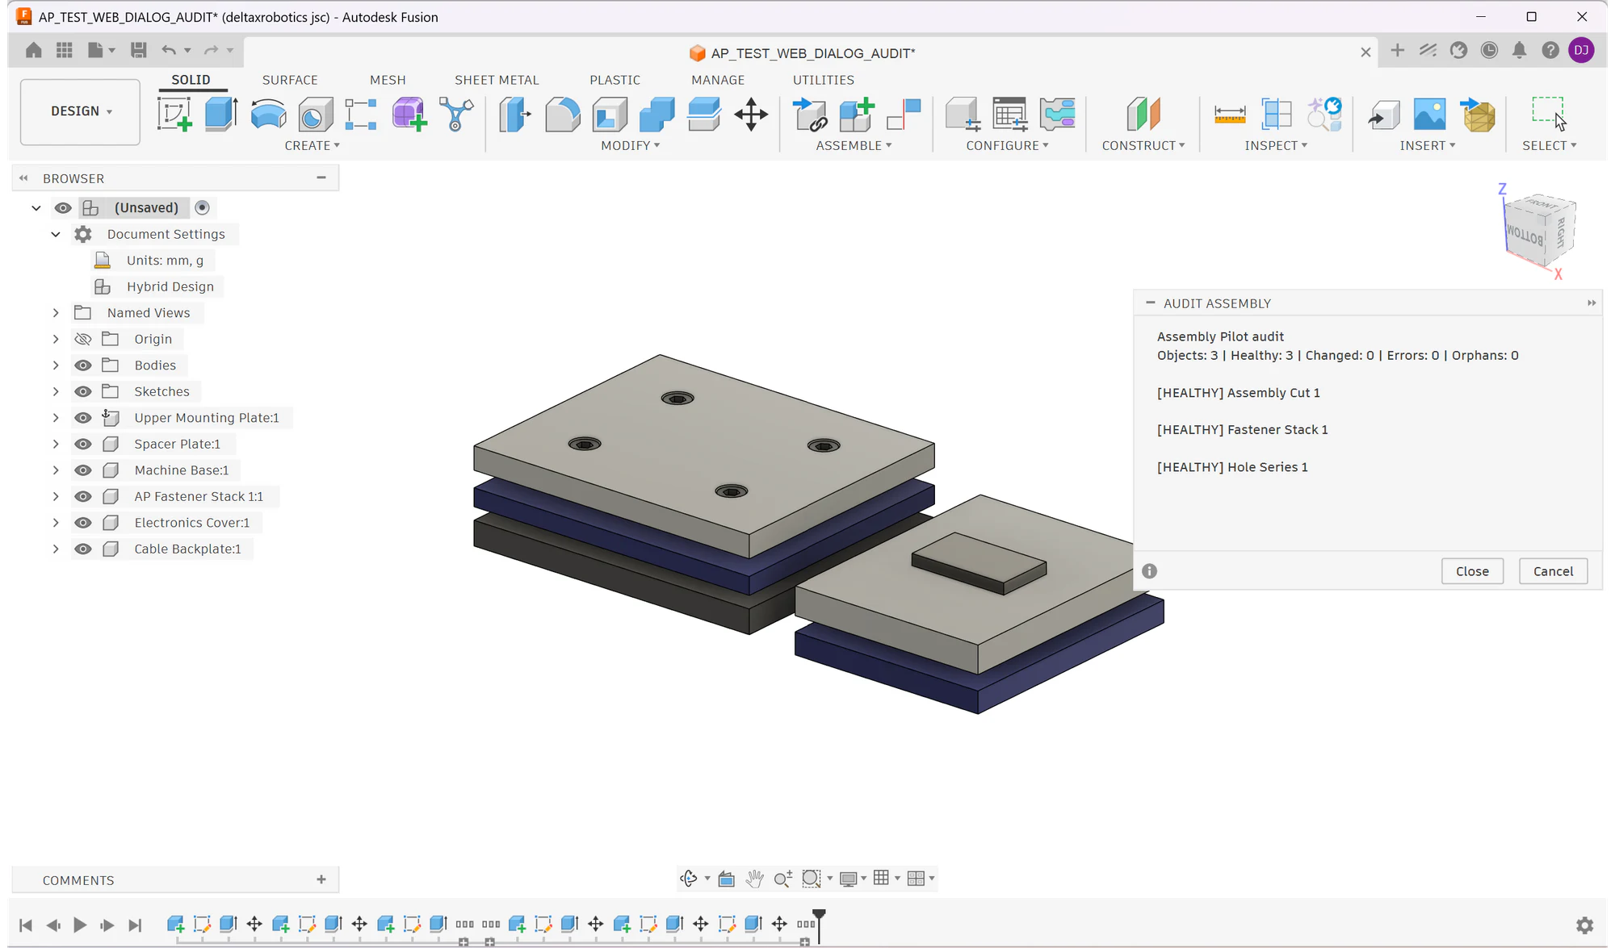1615x948 pixels.
Task: Switch to the MANAGE tab
Action: [x=718, y=80]
